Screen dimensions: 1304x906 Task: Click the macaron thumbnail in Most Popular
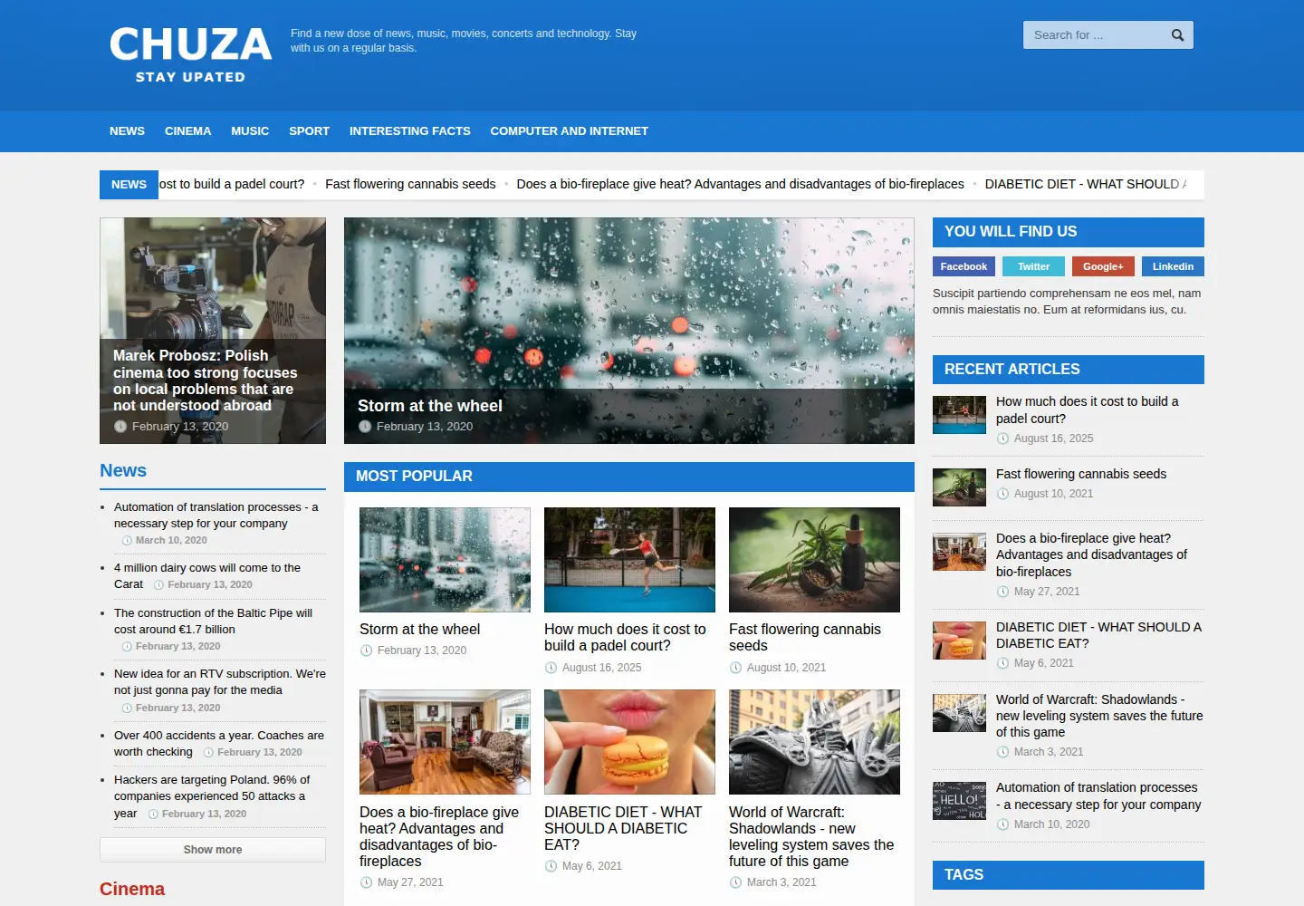629,742
